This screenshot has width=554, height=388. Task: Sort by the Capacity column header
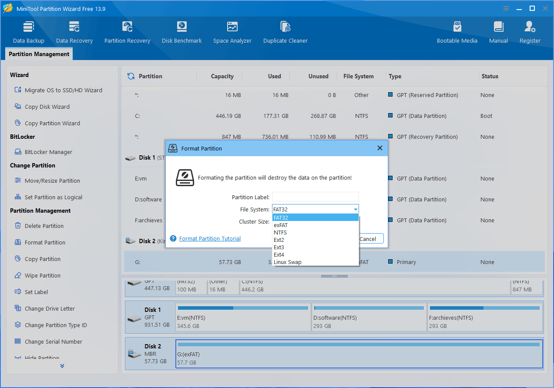(222, 76)
